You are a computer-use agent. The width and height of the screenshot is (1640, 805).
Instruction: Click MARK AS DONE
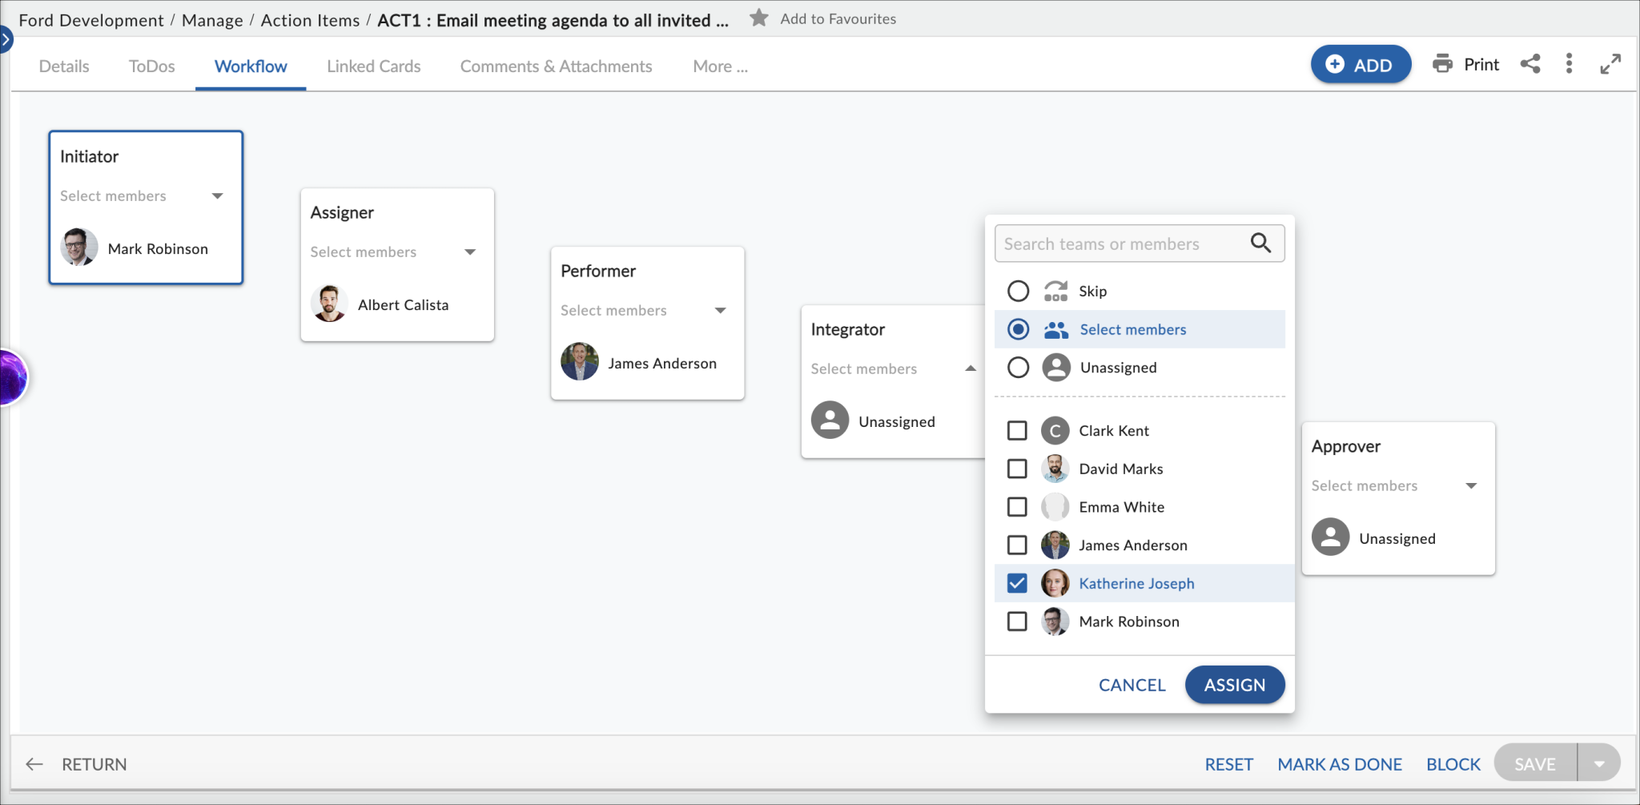tap(1340, 763)
